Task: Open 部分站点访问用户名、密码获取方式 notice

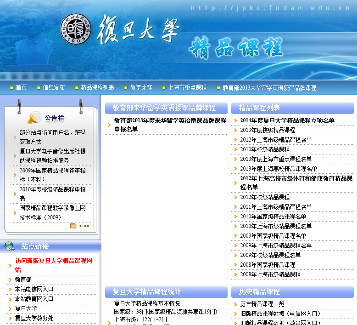Action: click(53, 137)
